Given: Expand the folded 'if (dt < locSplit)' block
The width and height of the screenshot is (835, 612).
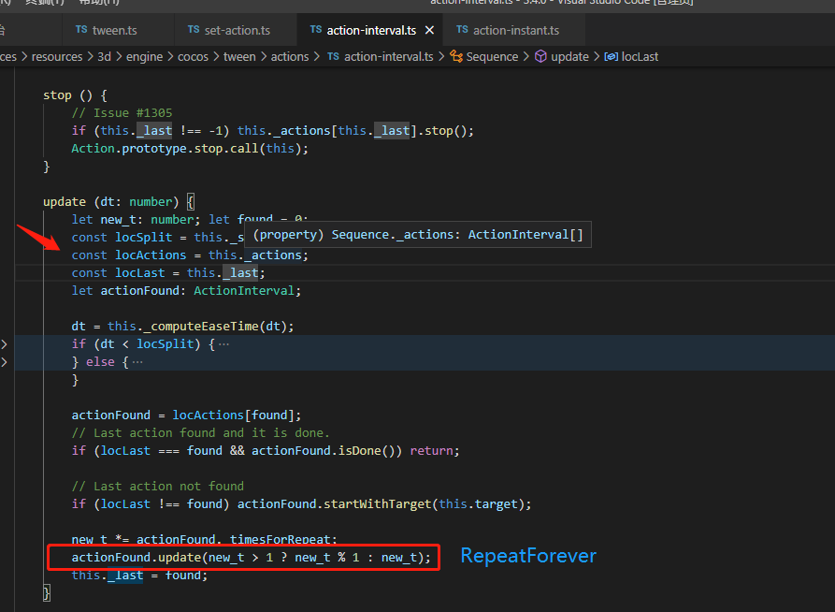Looking at the screenshot, I should pos(5,344).
